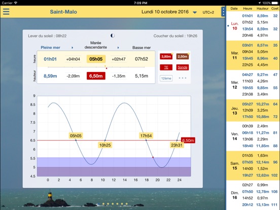Tap the 12,78m height value

click(x=263, y=192)
